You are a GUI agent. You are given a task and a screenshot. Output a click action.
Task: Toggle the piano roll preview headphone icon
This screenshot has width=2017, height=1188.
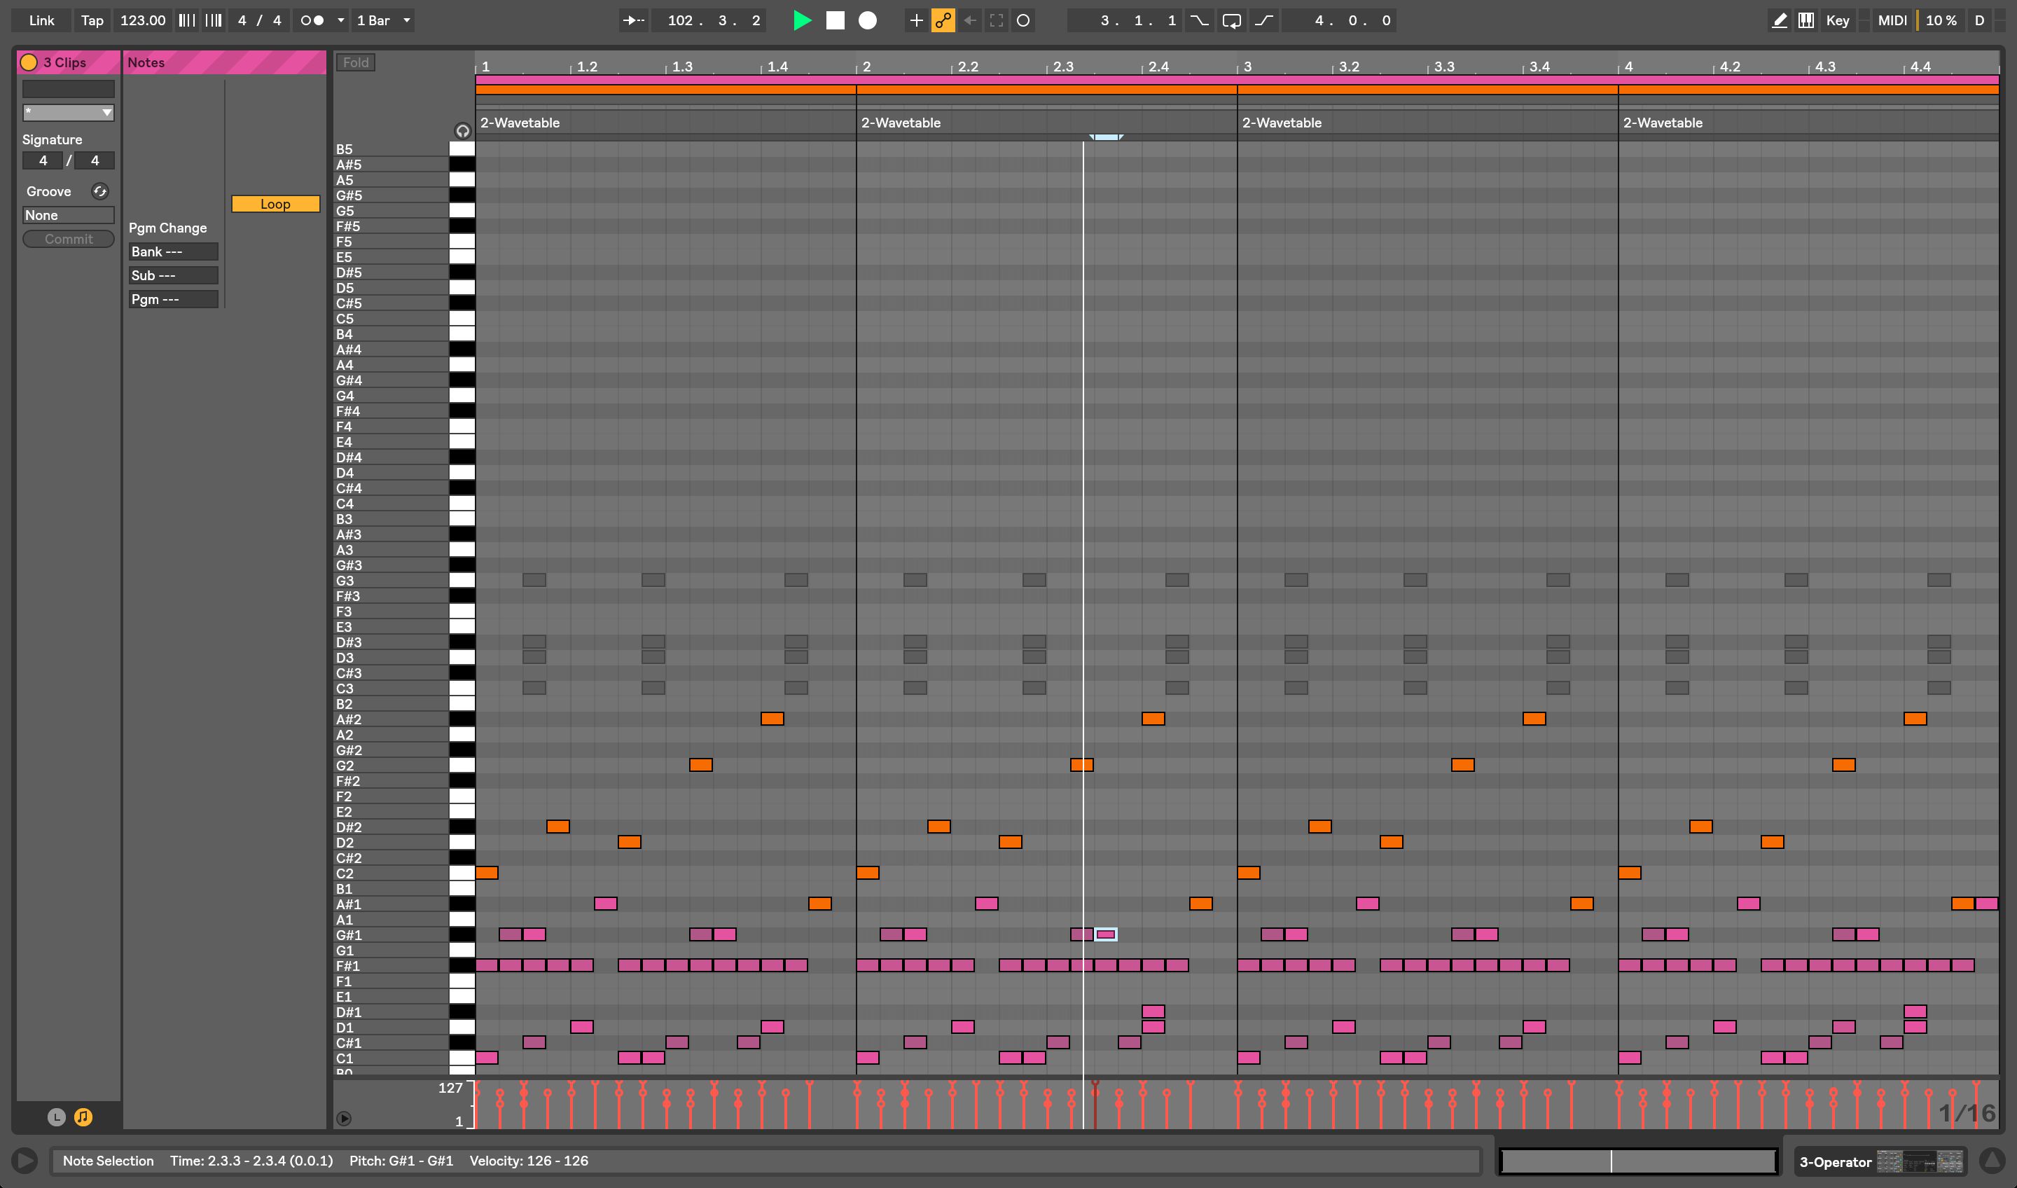click(463, 130)
